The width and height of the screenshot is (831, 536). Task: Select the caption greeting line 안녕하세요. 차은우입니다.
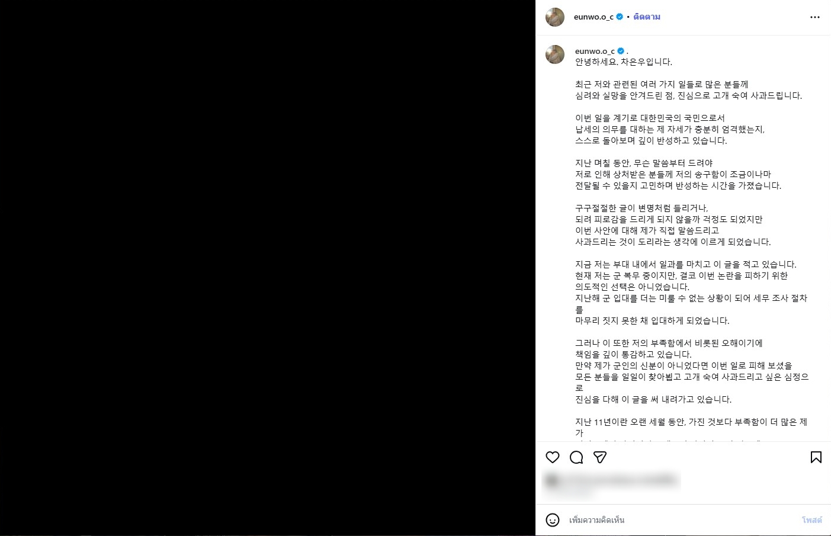pyautogui.click(x=624, y=62)
